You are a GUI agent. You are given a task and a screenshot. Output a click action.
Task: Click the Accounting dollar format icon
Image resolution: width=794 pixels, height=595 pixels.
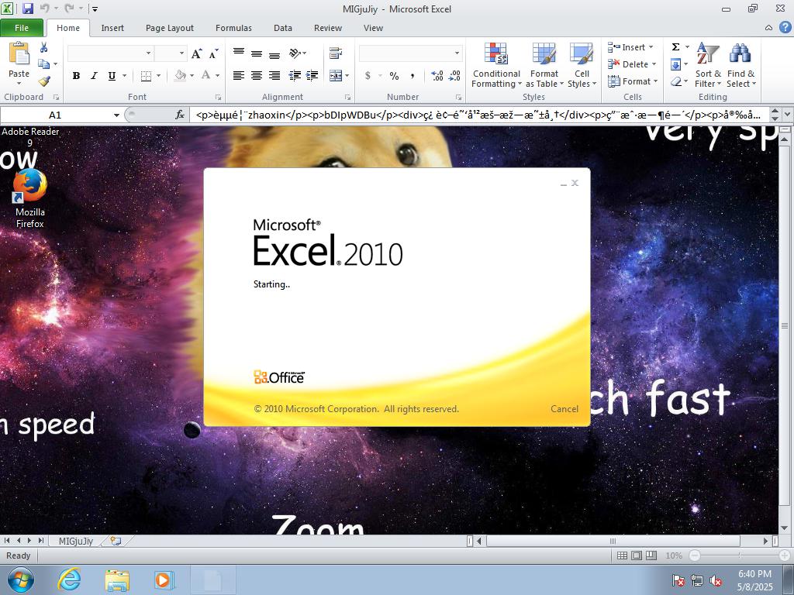click(x=368, y=76)
